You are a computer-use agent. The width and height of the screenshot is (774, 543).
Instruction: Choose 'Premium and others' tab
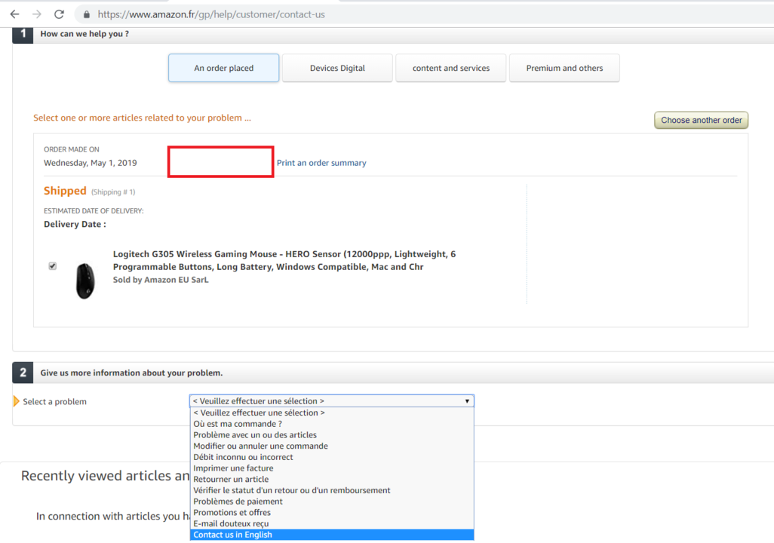click(564, 68)
